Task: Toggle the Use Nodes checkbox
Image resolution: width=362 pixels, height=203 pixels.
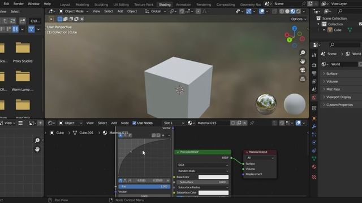Action: pos(134,123)
